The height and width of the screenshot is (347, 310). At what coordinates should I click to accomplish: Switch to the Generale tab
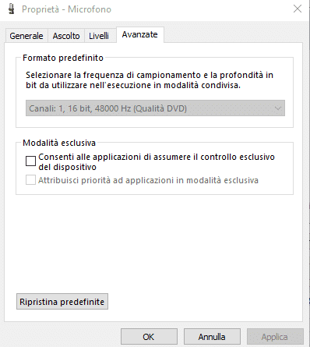26,36
